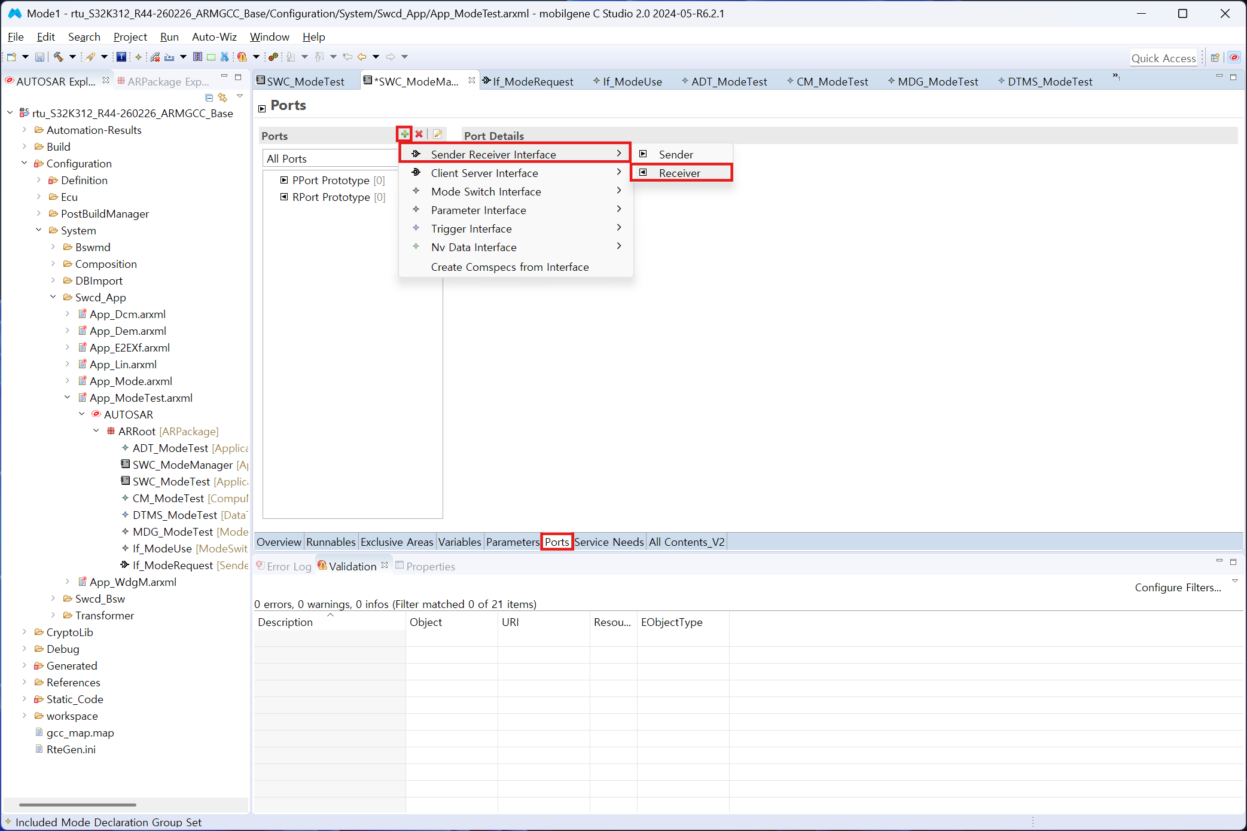Switch to the ARPackage Explorer tab
1247x831 pixels.
(163, 81)
